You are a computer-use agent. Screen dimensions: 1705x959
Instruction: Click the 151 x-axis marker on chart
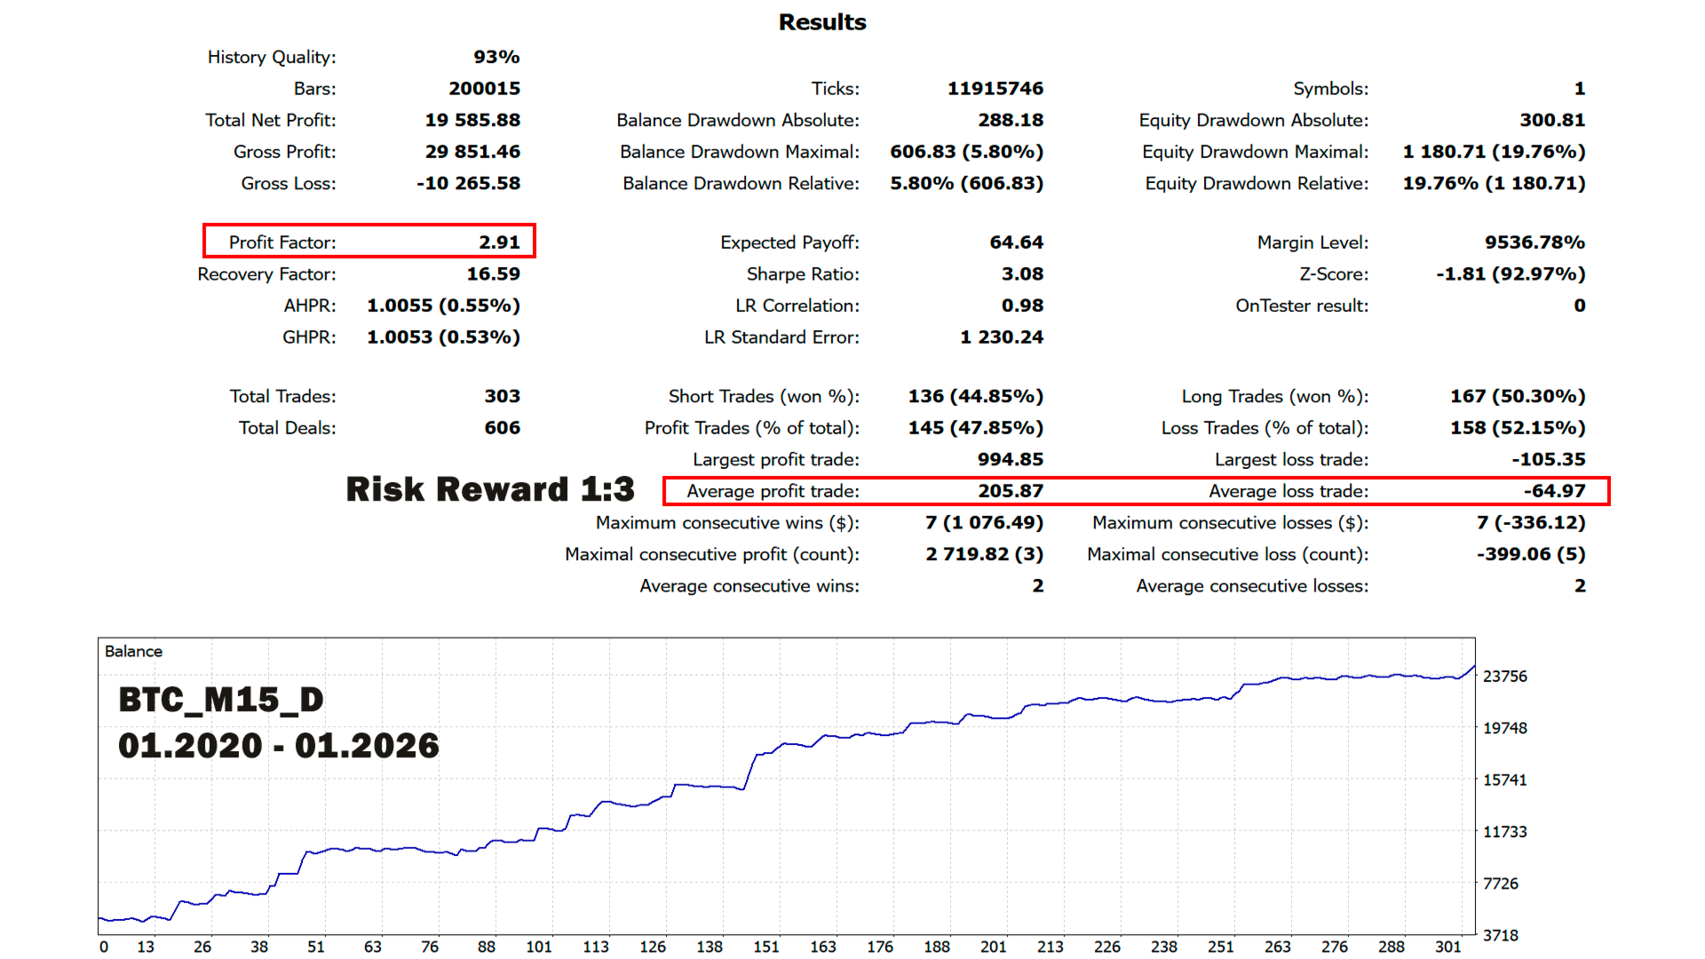(x=765, y=947)
